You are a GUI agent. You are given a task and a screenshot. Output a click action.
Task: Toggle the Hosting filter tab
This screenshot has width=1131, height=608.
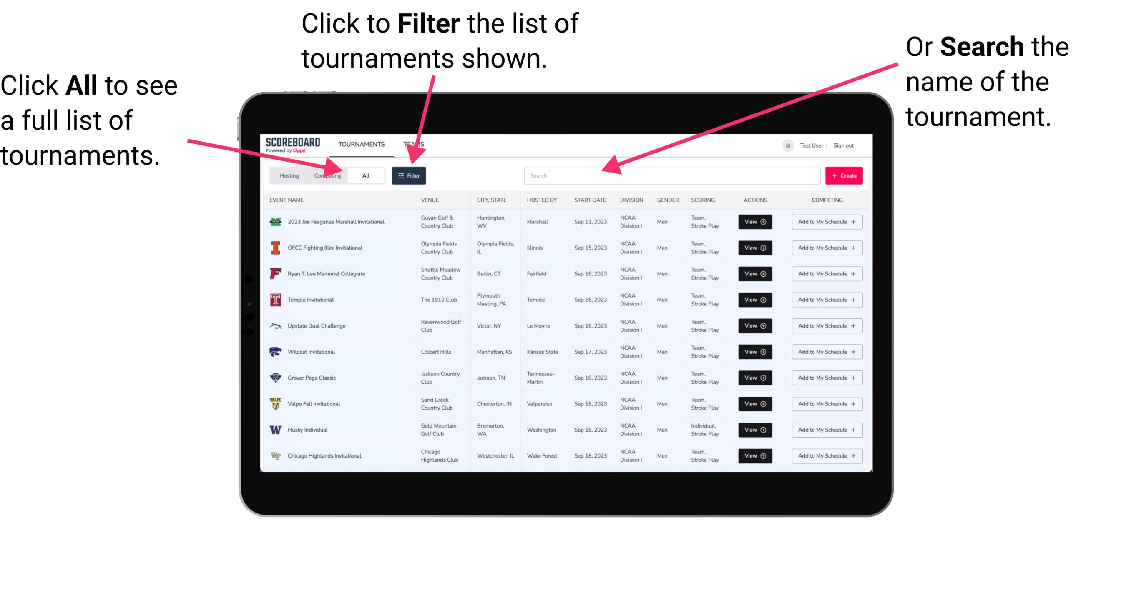(x=287, y=175)
